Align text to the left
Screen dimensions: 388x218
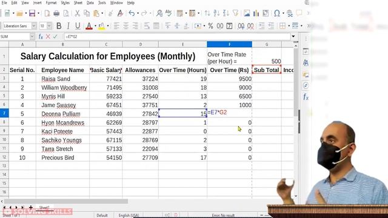tap(116, 25)
